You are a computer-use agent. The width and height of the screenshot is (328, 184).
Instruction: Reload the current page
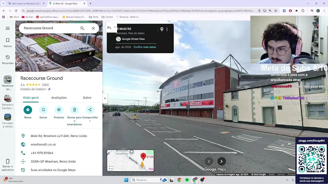[16, 11]
